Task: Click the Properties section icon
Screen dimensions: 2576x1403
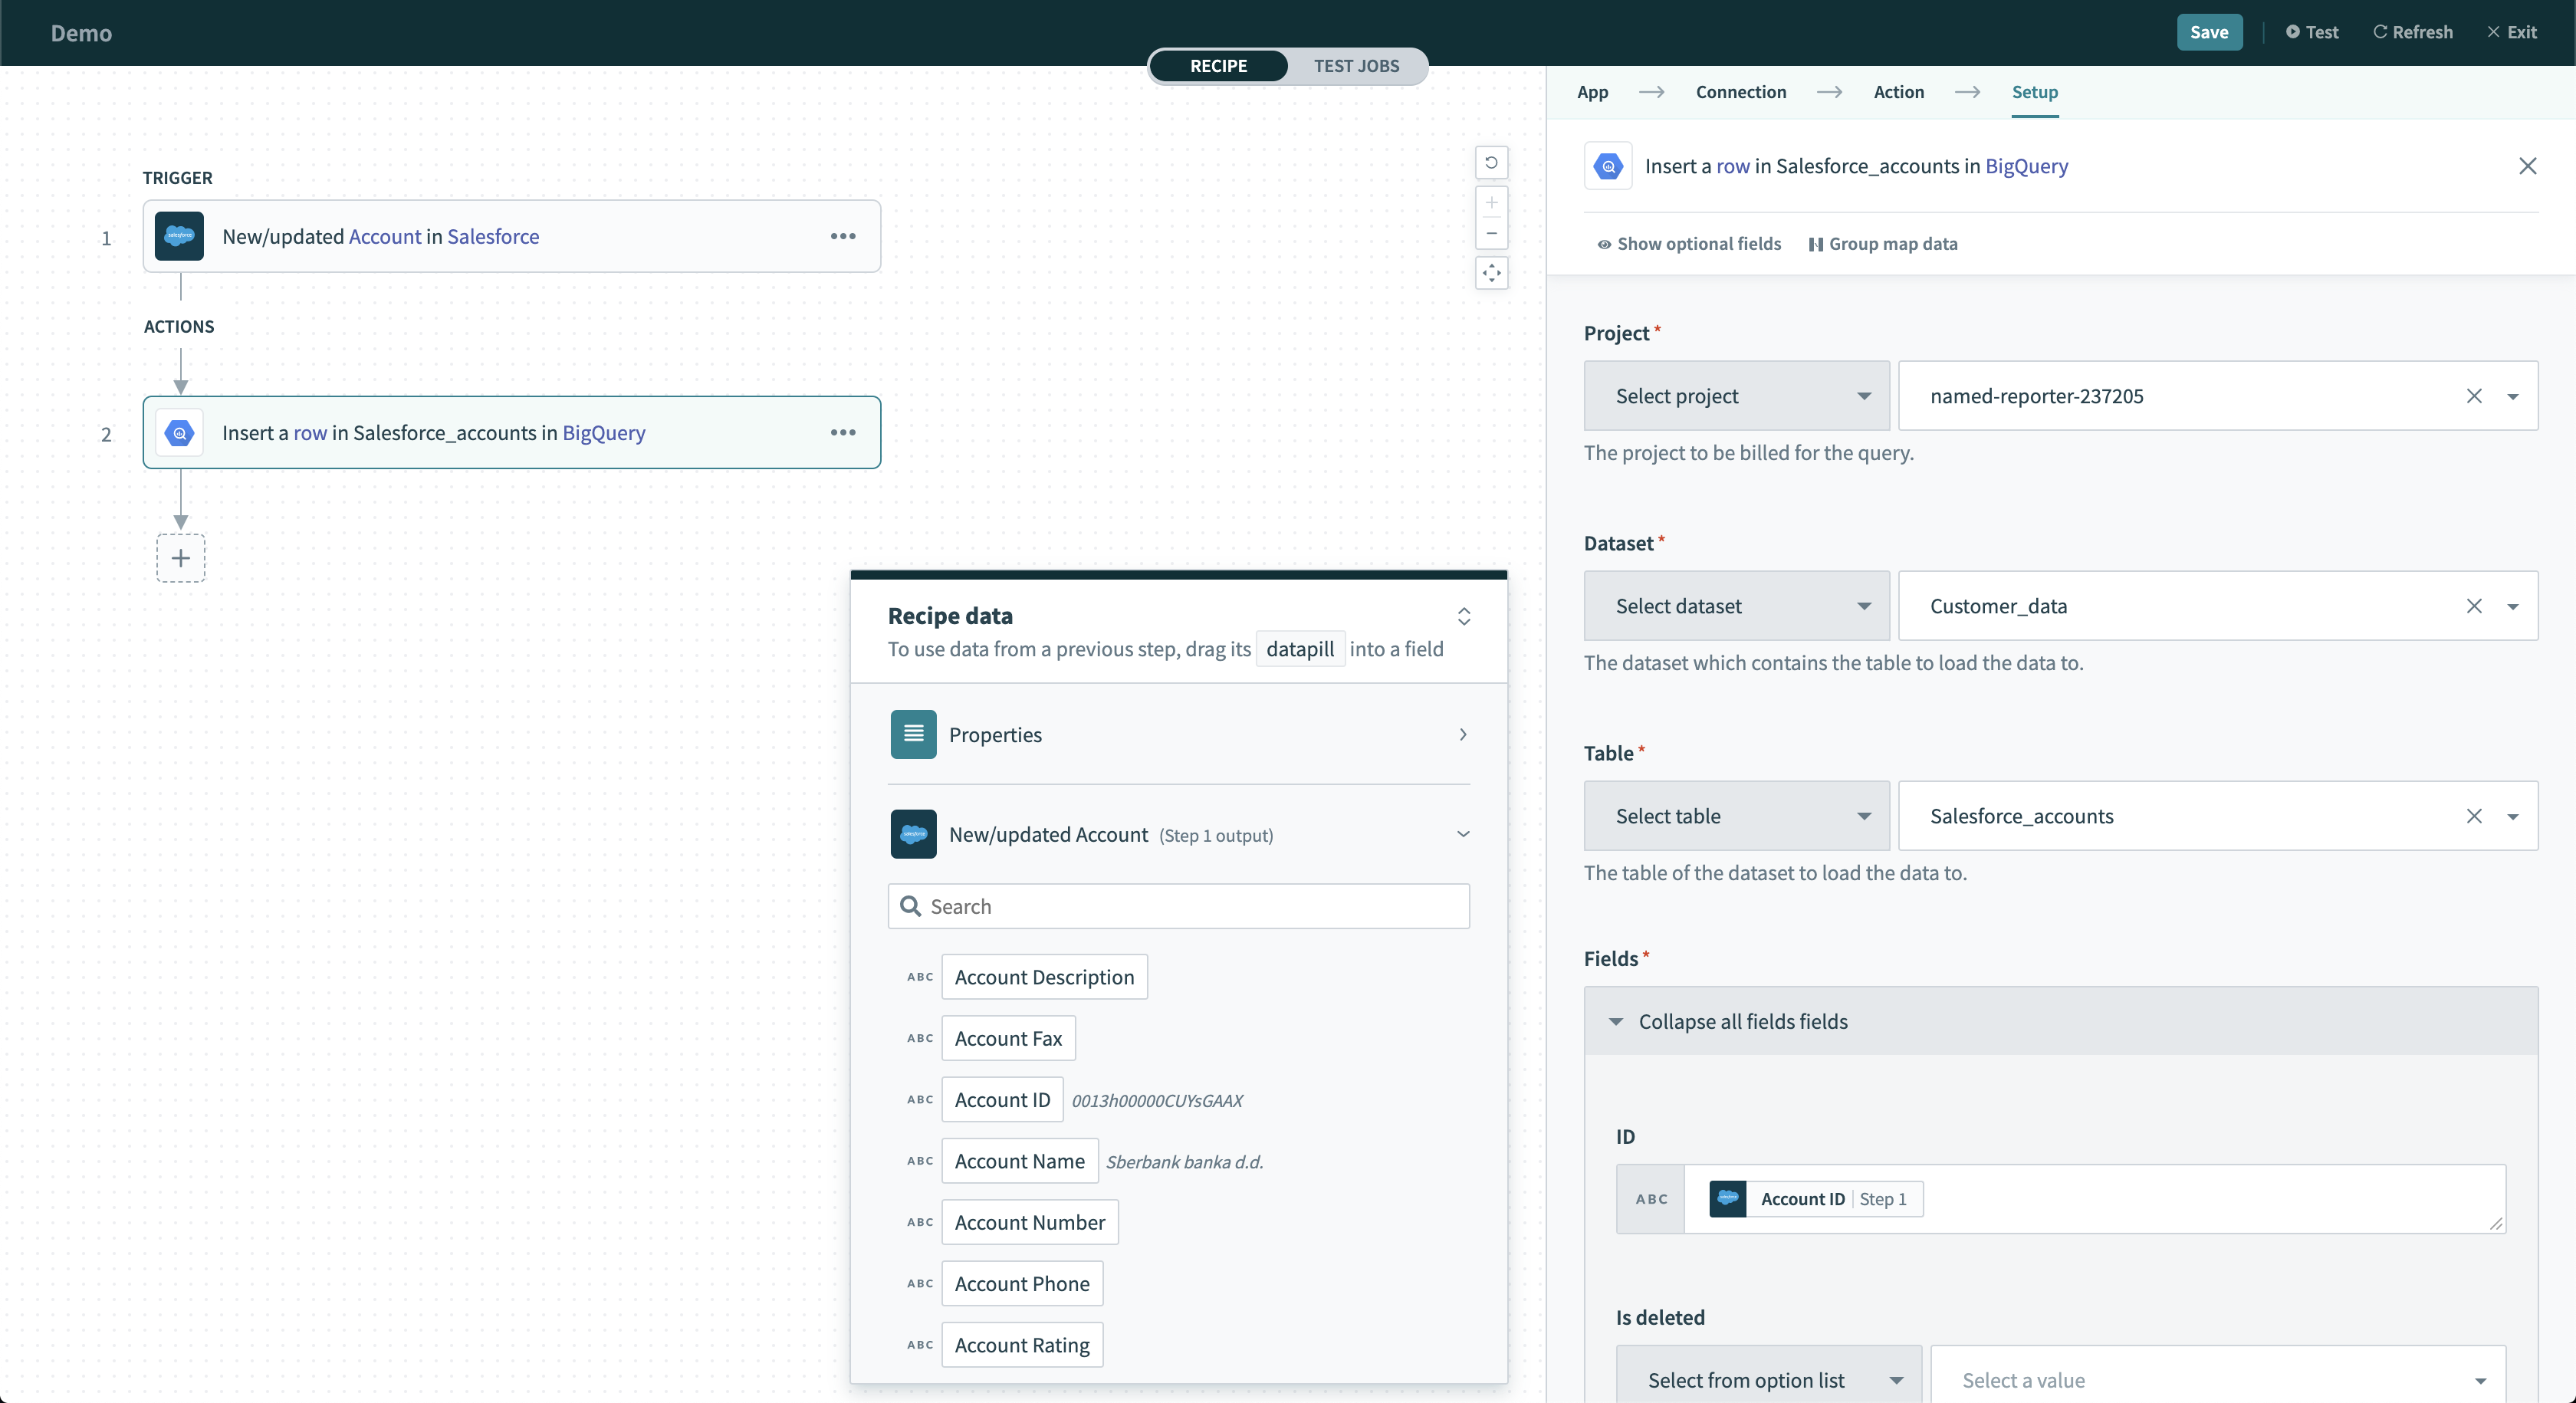Action: coord(912,733)
